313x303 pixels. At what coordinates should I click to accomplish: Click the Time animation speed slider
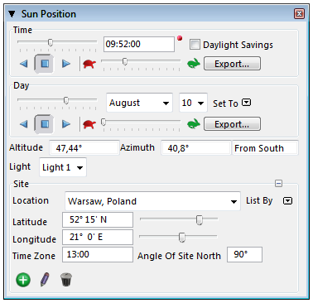[141, 62]
